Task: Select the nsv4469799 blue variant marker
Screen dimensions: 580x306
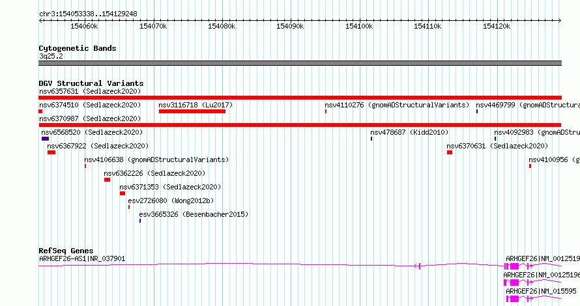Action: tap(477, 111)
